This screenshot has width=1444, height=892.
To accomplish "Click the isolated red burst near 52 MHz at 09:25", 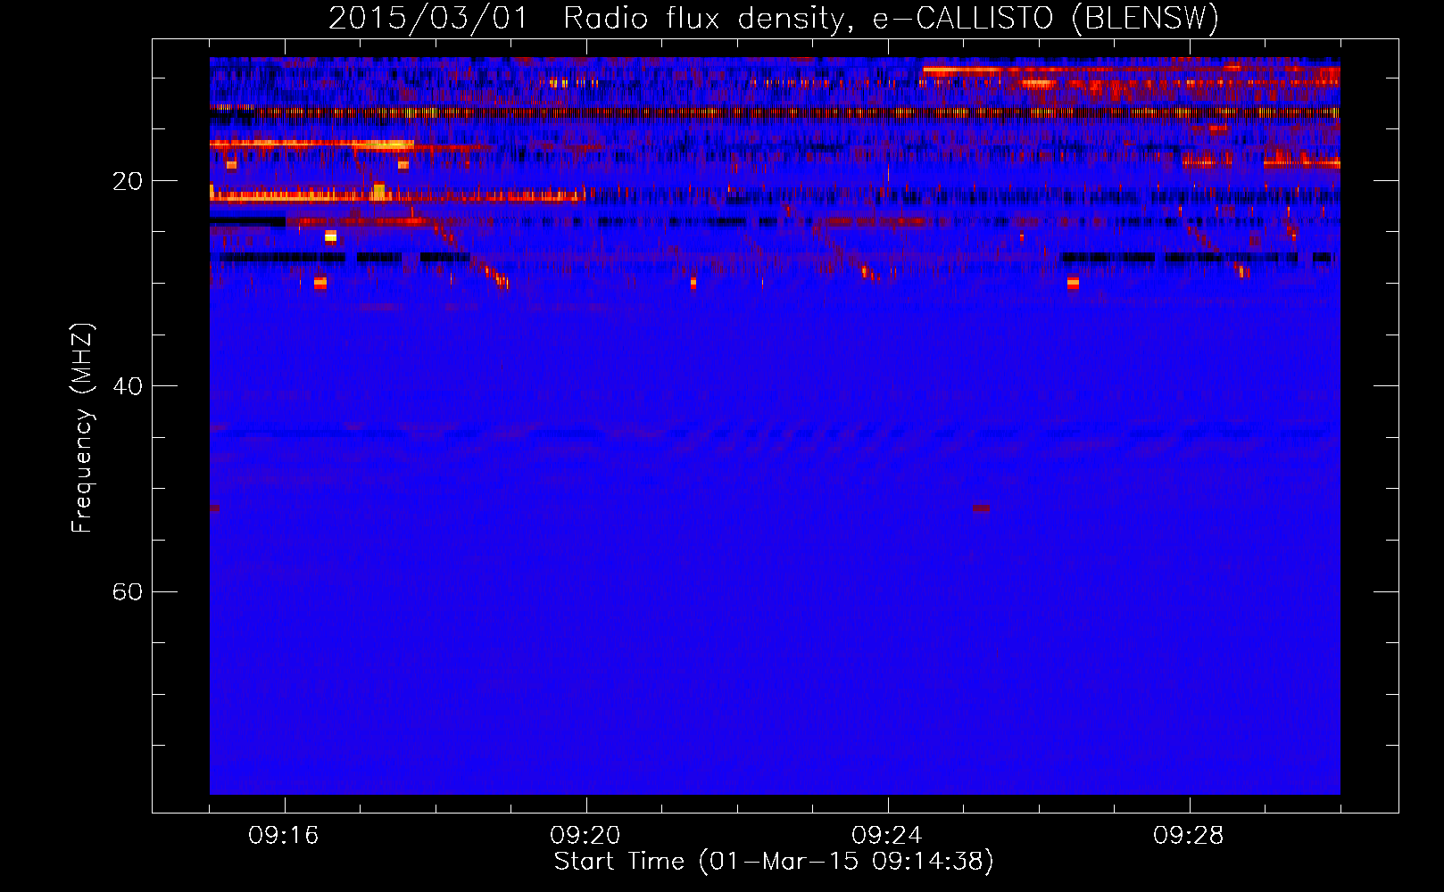I will tap(981, 508).
